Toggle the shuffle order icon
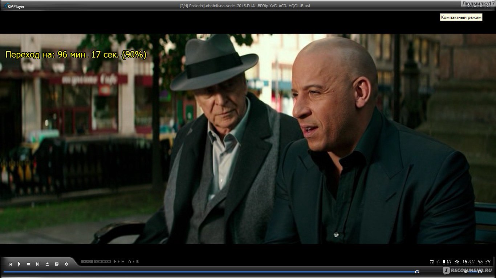This screenshot has height=278, width=496. [x=438, y=261]
